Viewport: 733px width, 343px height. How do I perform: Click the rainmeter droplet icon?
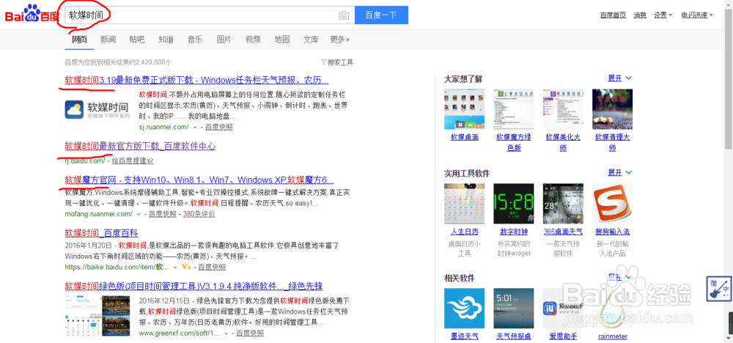pos(612,309)
